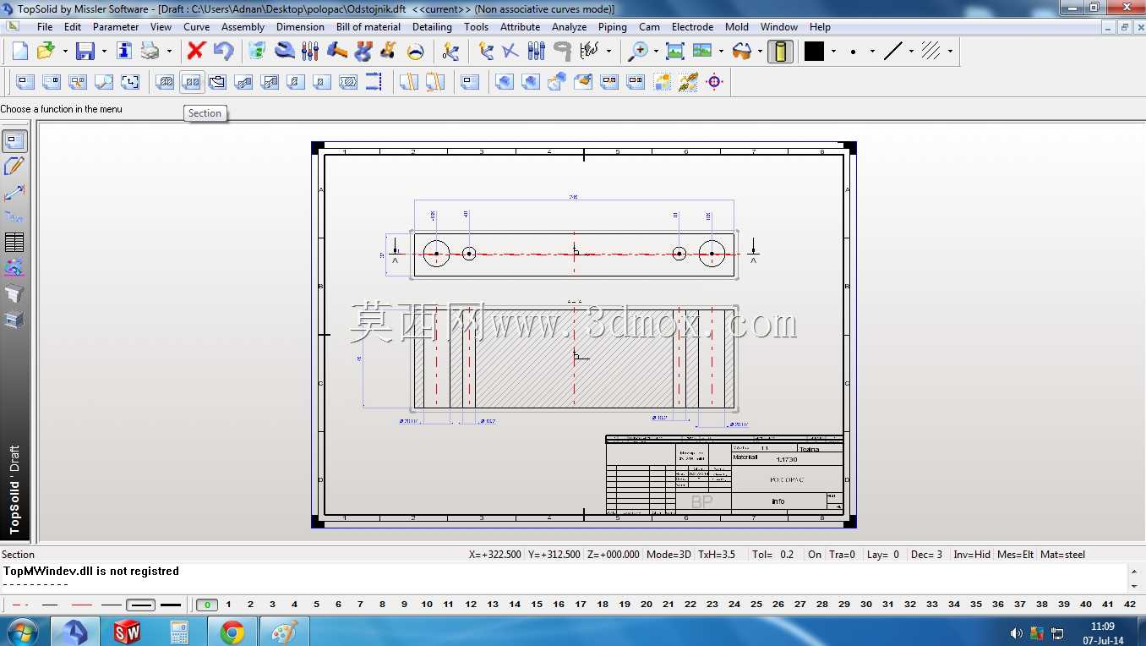This screenshot has height=646, width=1146.
Task: Click the Mode=3D status field
Action: point(668,555)
